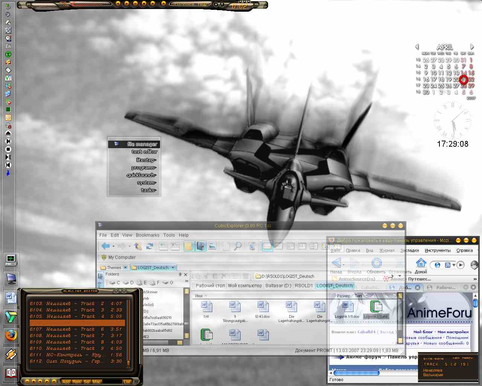Image resolution: width=482 pixels, height=386 pixels.
Task: Choose file manager in the popup menu
Action: tap(134, 144)
